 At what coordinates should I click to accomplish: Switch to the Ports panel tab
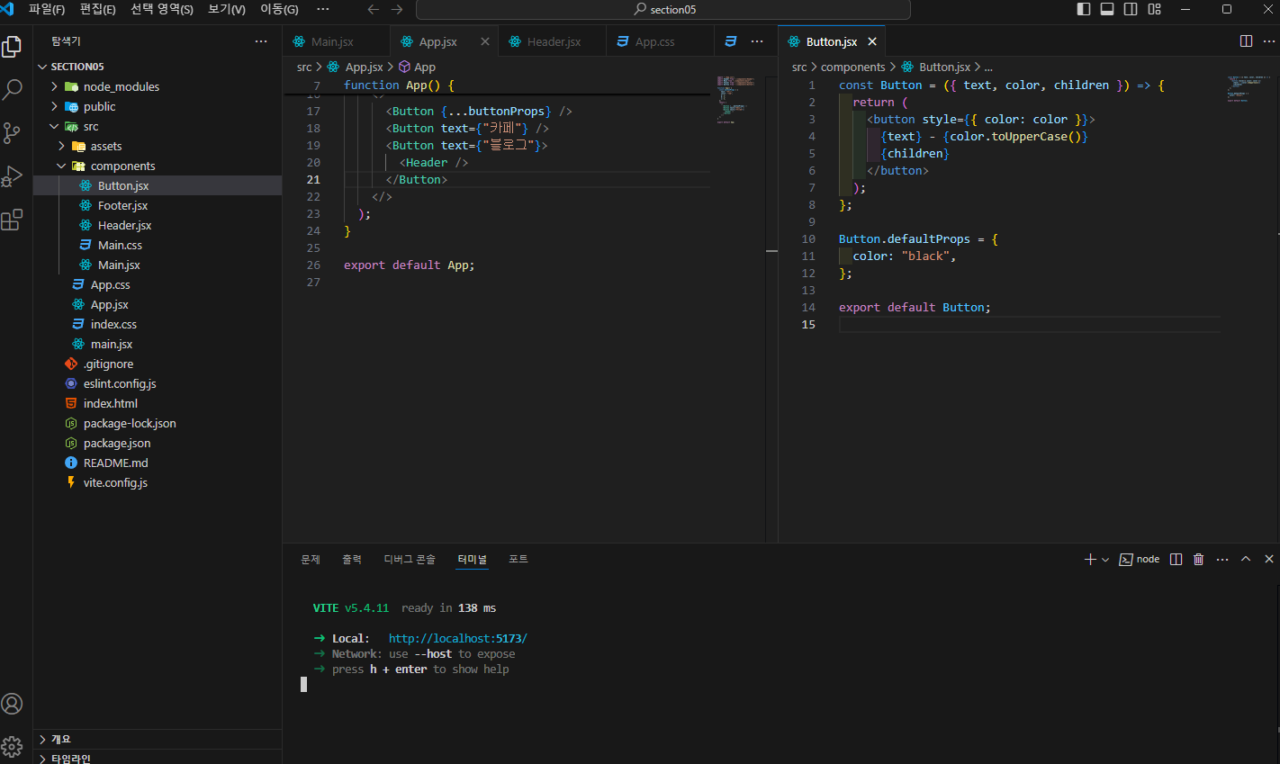518,559
